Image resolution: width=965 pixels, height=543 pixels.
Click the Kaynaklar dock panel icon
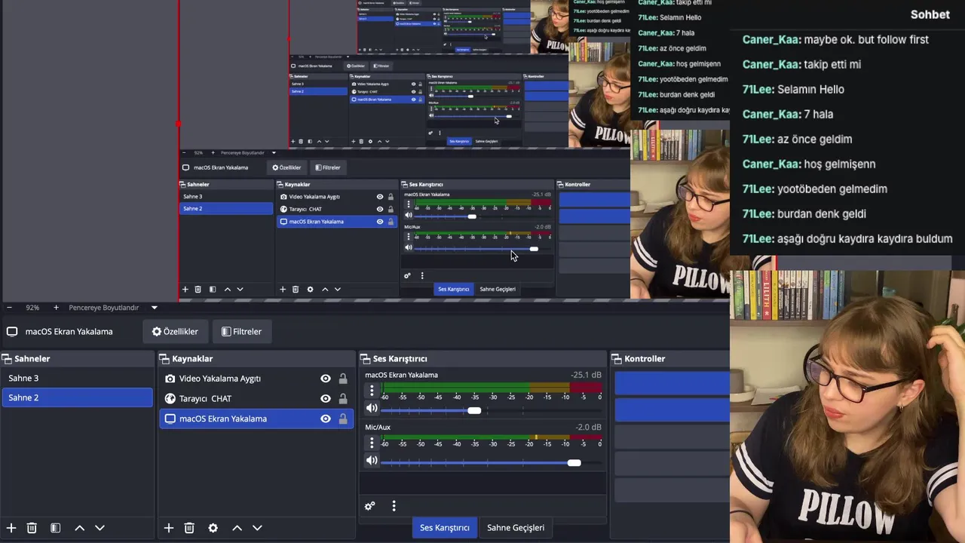[164, 359]
